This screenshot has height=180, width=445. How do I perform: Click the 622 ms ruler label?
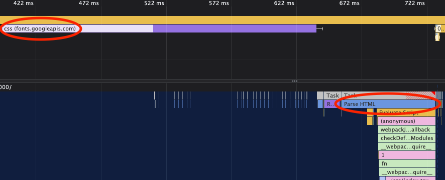click(x=284, y=3)
